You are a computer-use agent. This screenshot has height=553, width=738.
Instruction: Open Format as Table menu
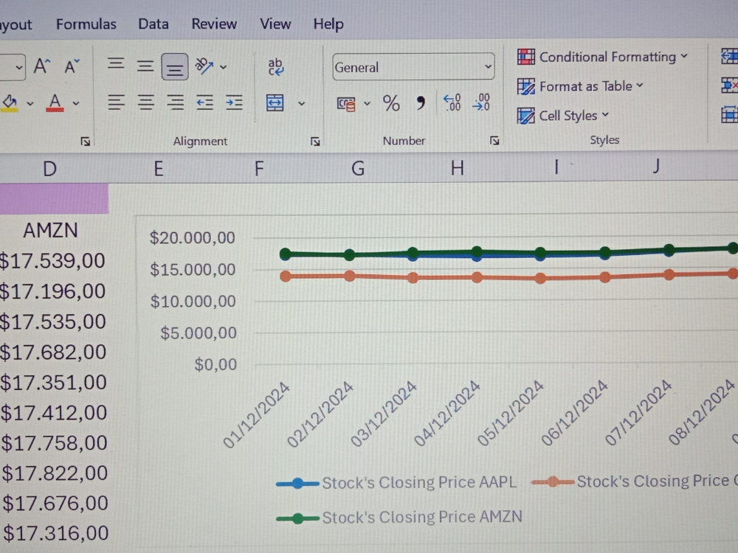point(580,86)
